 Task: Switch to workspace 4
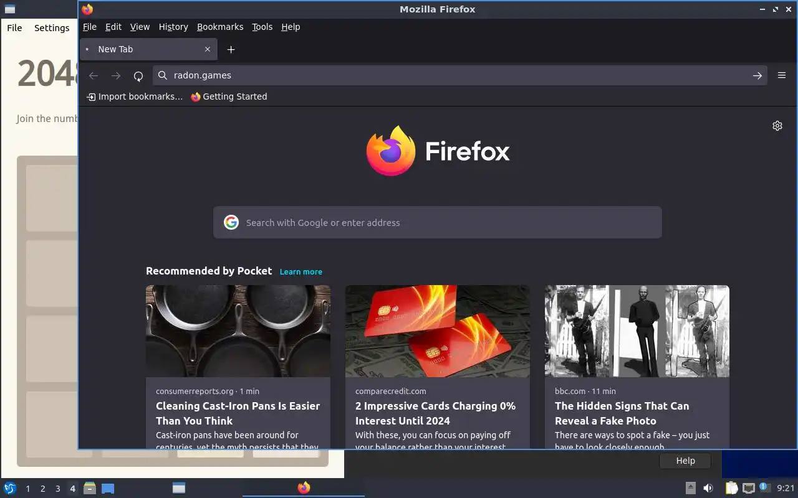72,489
